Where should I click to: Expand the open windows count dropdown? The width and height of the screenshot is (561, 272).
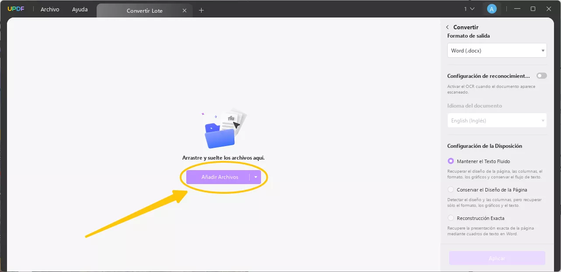pyautogui.click(x=469, y=9)
